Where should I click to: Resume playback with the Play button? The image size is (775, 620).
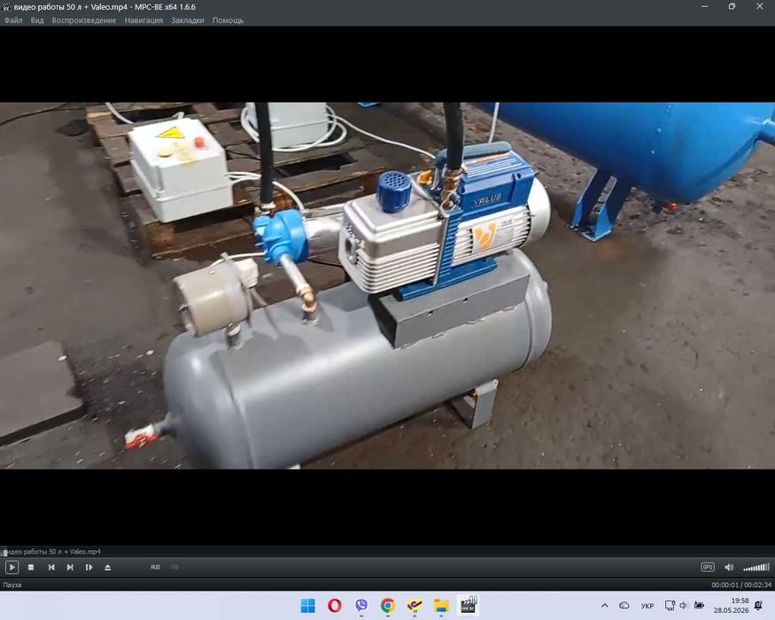tap(12, 567)
